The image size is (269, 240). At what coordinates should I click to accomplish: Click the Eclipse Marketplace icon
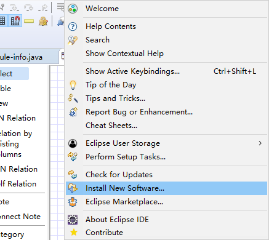[73, 202]
